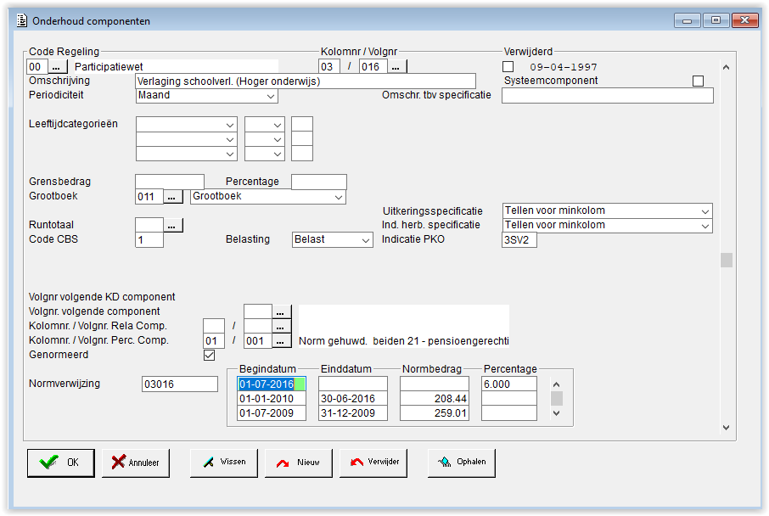Open the Uitkeringsspecificatie dropdown
Viewport: 769px width, 516px height.
pos(607,211)
